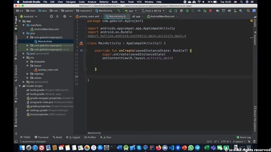Click the Make Project hammer icon
The width and height of the screenshot is (271, 152).
point(119,11)
